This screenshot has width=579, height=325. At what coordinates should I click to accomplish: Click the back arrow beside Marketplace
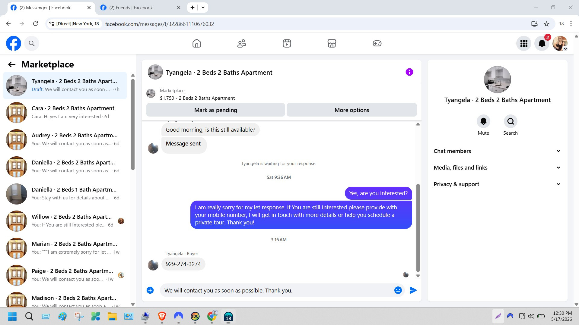(12, 64)
